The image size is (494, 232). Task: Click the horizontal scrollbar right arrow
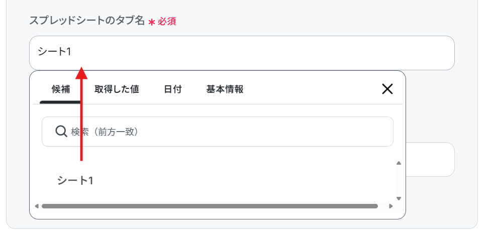click(x=390, y=206)
